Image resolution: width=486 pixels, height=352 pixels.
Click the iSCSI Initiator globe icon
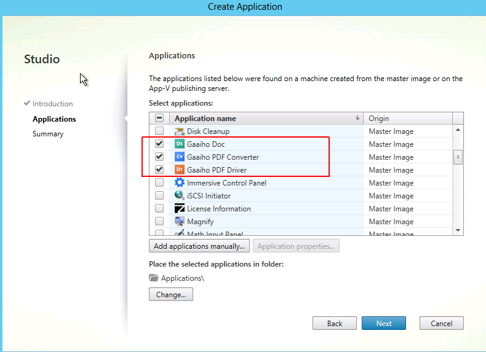pos(180,196)
